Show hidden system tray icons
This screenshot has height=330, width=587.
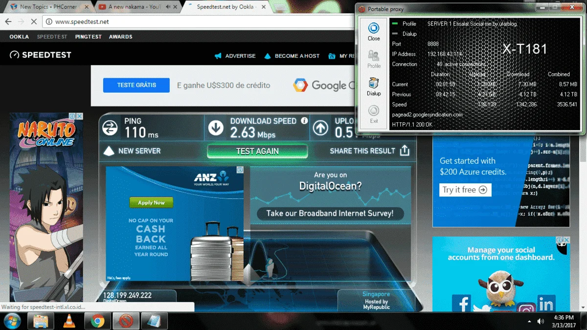(530, 322)
